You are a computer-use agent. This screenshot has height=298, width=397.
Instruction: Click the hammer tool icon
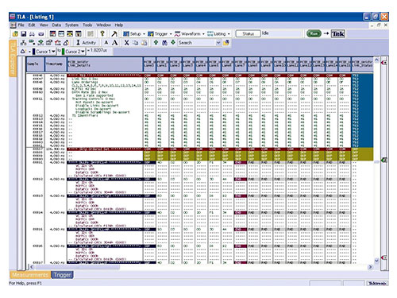[114, 33]
